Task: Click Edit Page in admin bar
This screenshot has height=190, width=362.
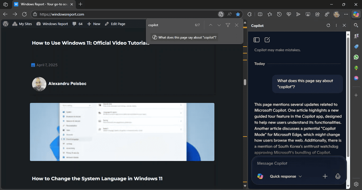Action: coord(115,24)
